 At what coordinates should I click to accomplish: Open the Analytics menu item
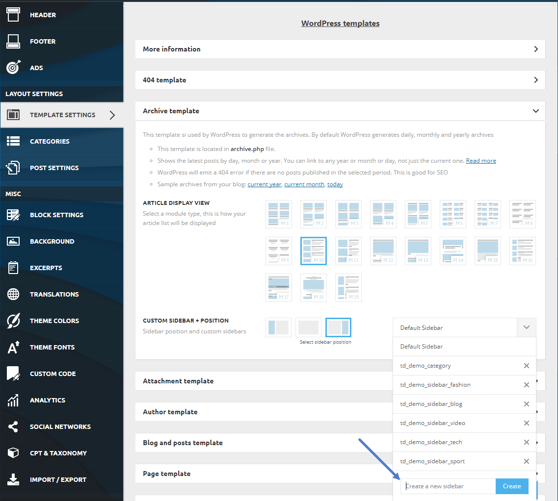(x=61, y=401)
